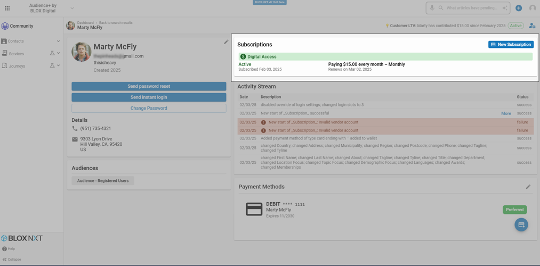Click the New Subscription button
This screenshot has width=540, height=266.
[511, 44]
